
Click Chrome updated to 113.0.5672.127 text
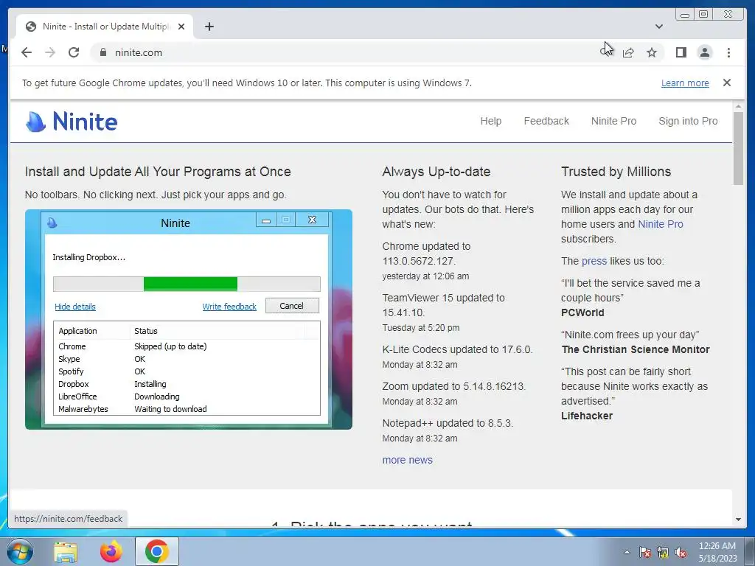click(x=426, y=254)
